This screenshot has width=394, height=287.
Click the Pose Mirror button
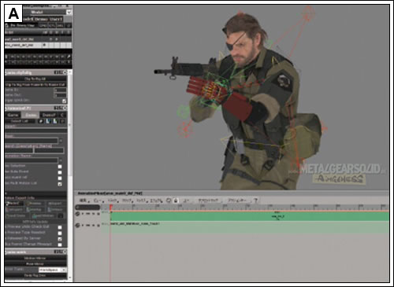pyautogui.click(x=35, y=264)
